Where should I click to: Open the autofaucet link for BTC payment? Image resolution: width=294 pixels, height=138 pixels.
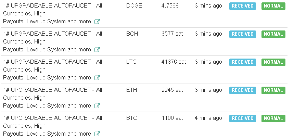coord(52,126)
